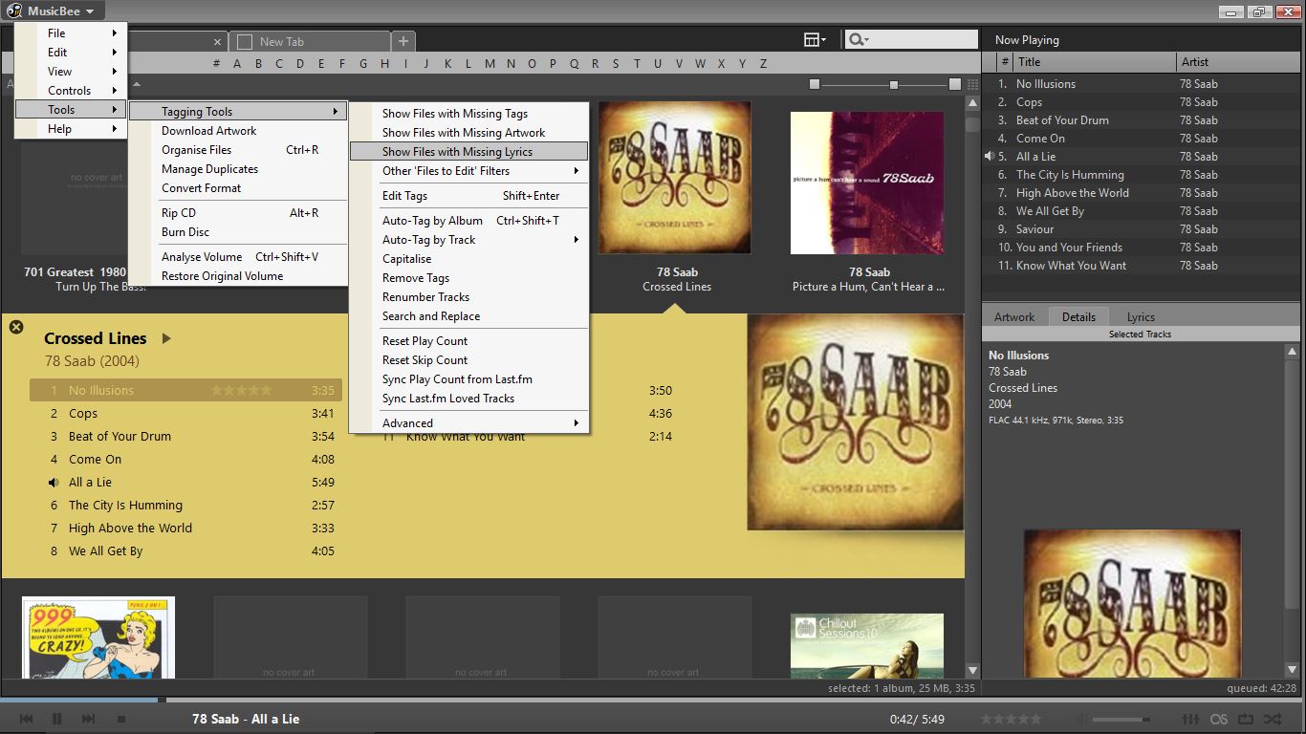
Task: Click Edit Tags menu entry
Action: (x=468, y=196)
